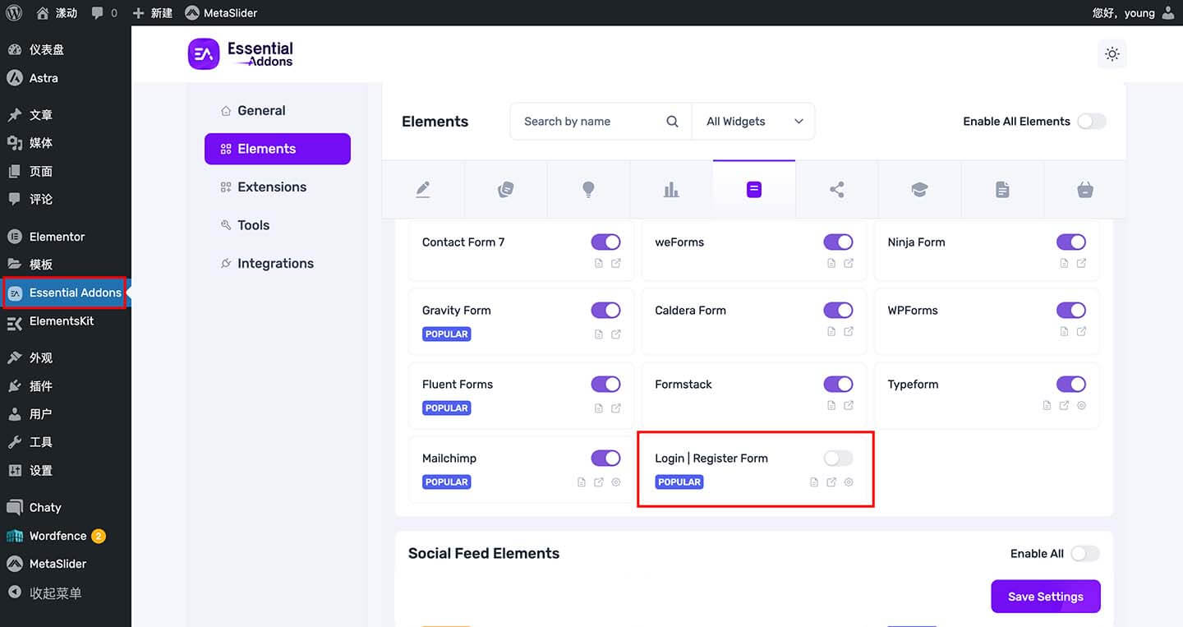Image resolution: width=1183 pixels, height=627 pixels.
Task: Open Caldera Form demo link icon
Action: [849, 331]
